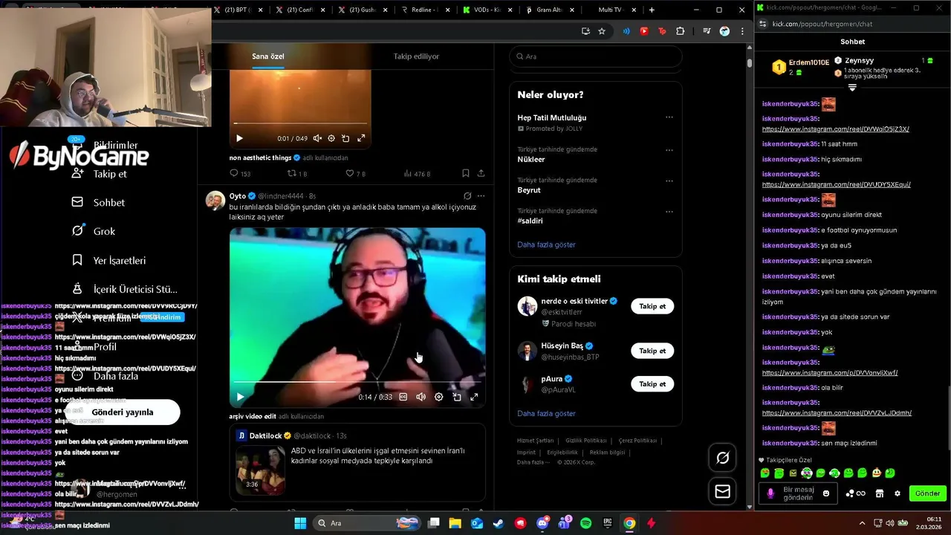Open the floating messages envelope button

[722, 491]
